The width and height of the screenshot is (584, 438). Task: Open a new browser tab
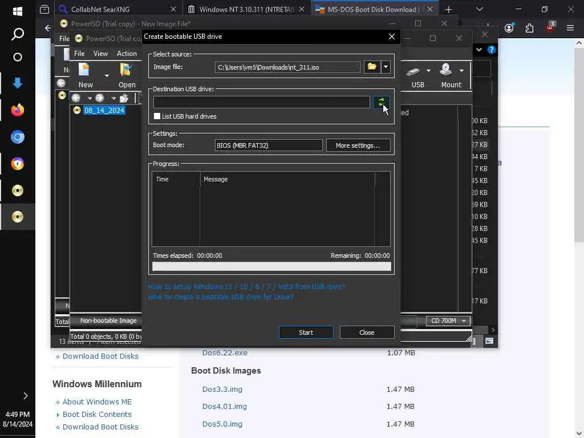(x=448, y=9)
